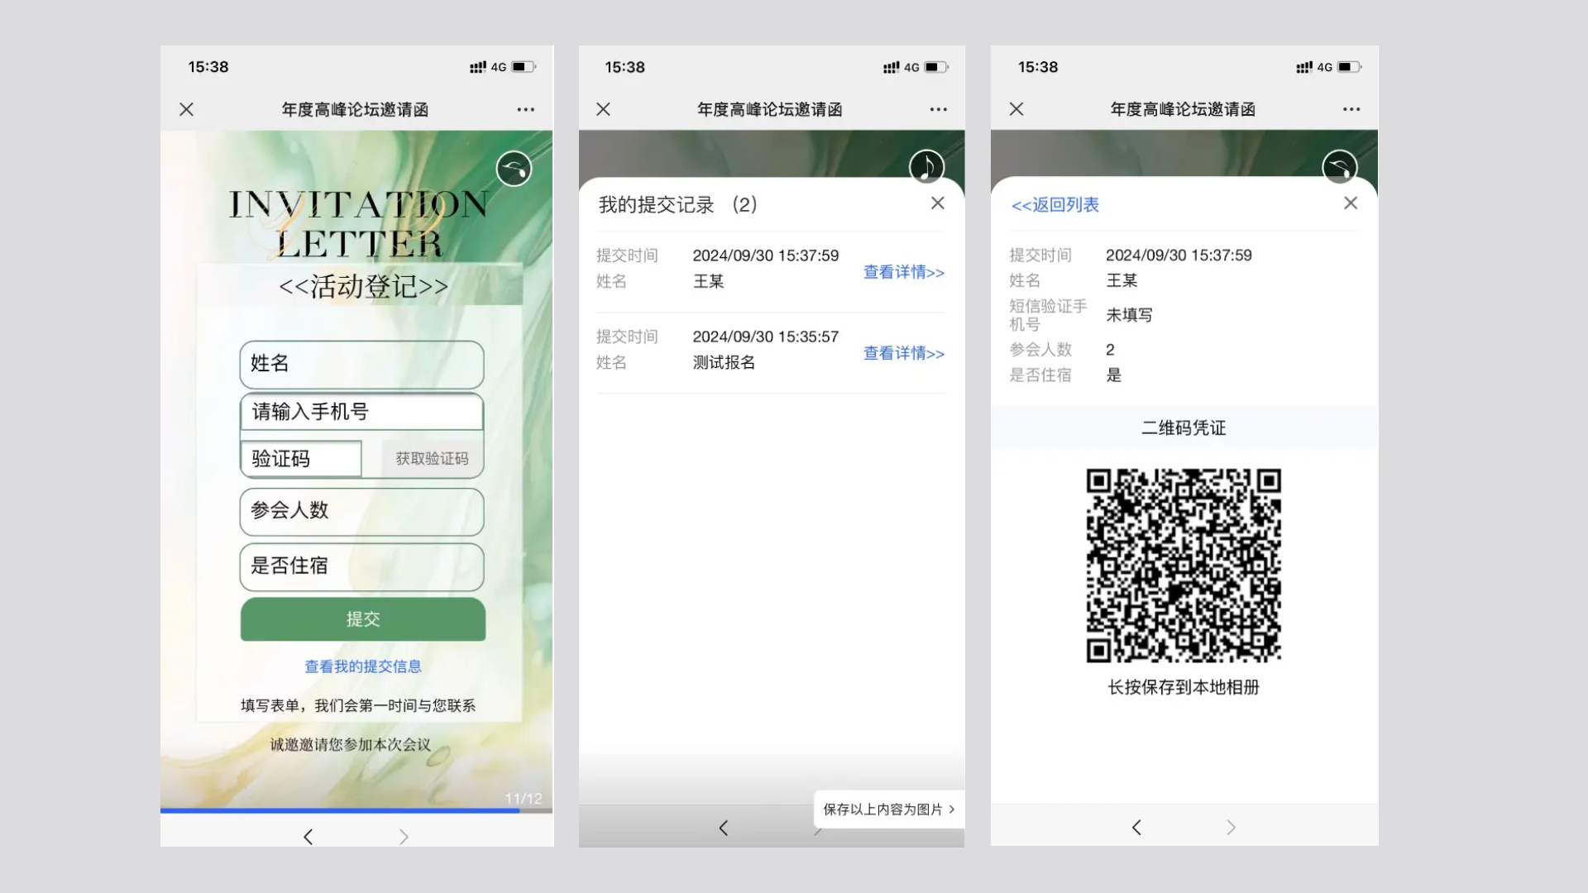This screenshot has width=1588, height=893.
Task: Click the green 提交 submit button
Action: coord(362,619)
